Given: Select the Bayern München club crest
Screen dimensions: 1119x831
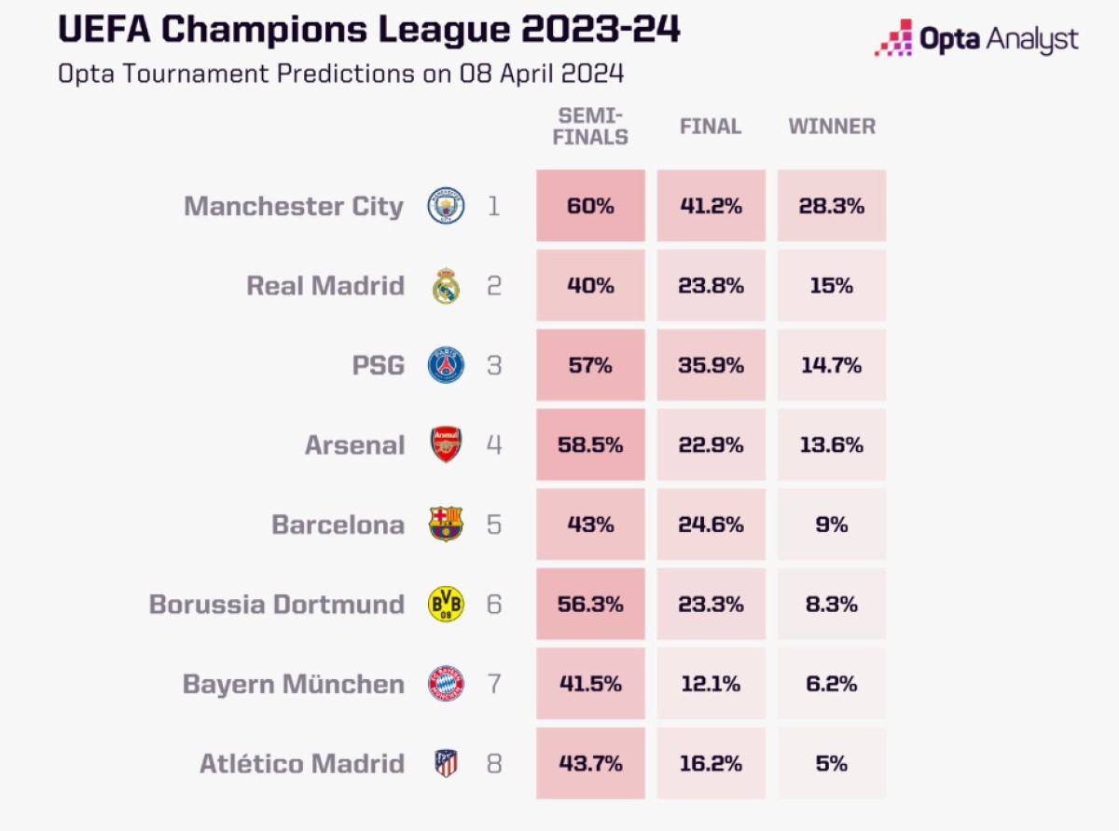Looking at the screenshot, I should 446,685.
